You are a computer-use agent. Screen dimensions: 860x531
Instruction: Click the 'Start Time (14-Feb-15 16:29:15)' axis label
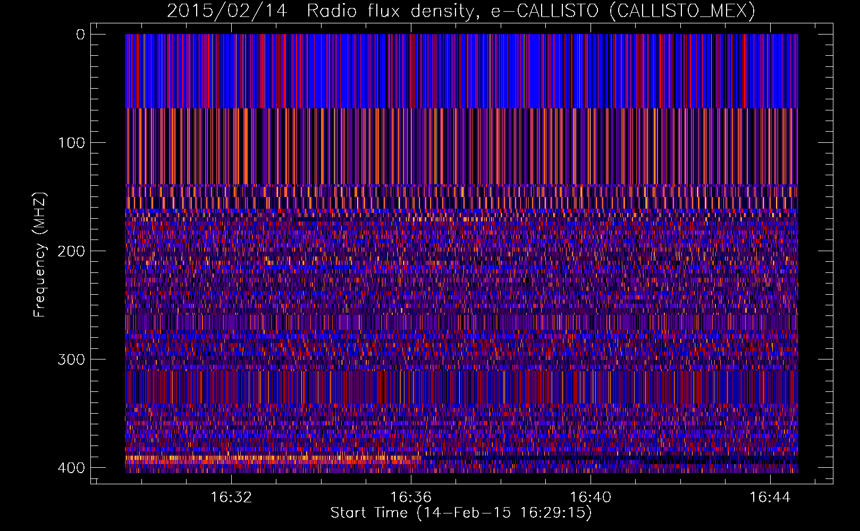pyautogui.click(x=461, y=513)
